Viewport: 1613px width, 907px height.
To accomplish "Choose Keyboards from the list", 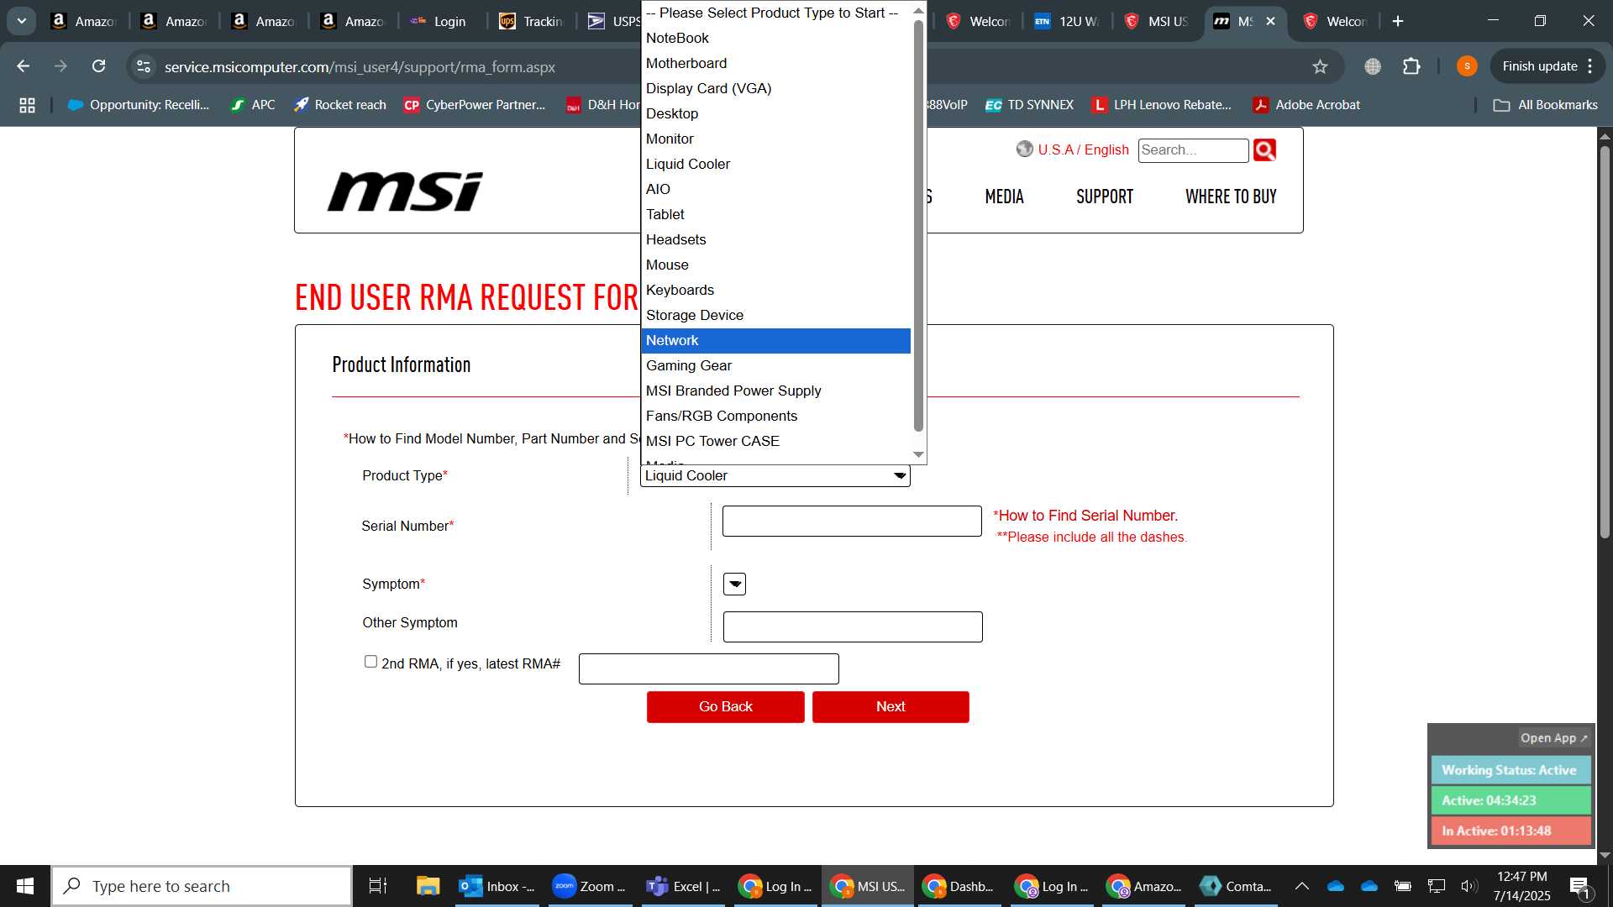I will [775, 290].
